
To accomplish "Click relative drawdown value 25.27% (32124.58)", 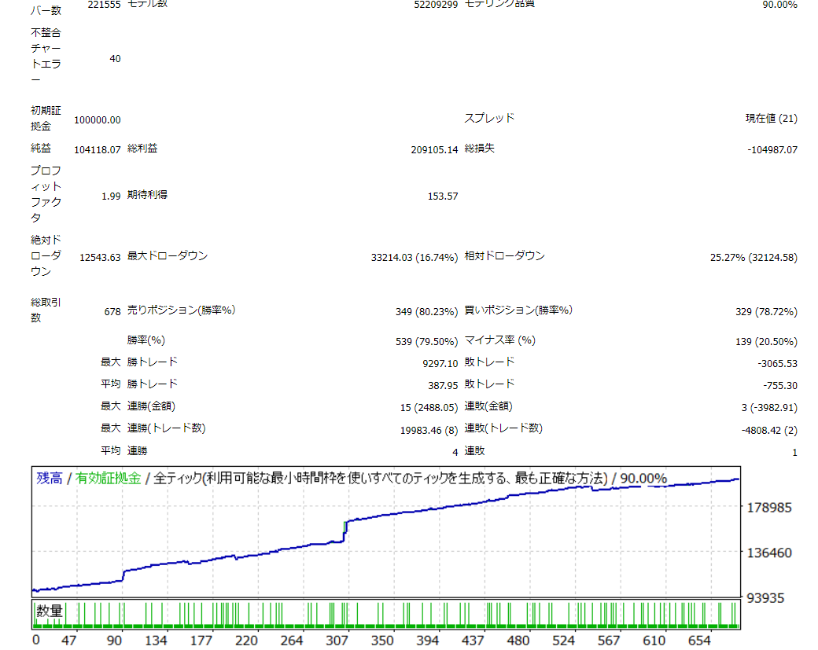I will click(754, 257).
